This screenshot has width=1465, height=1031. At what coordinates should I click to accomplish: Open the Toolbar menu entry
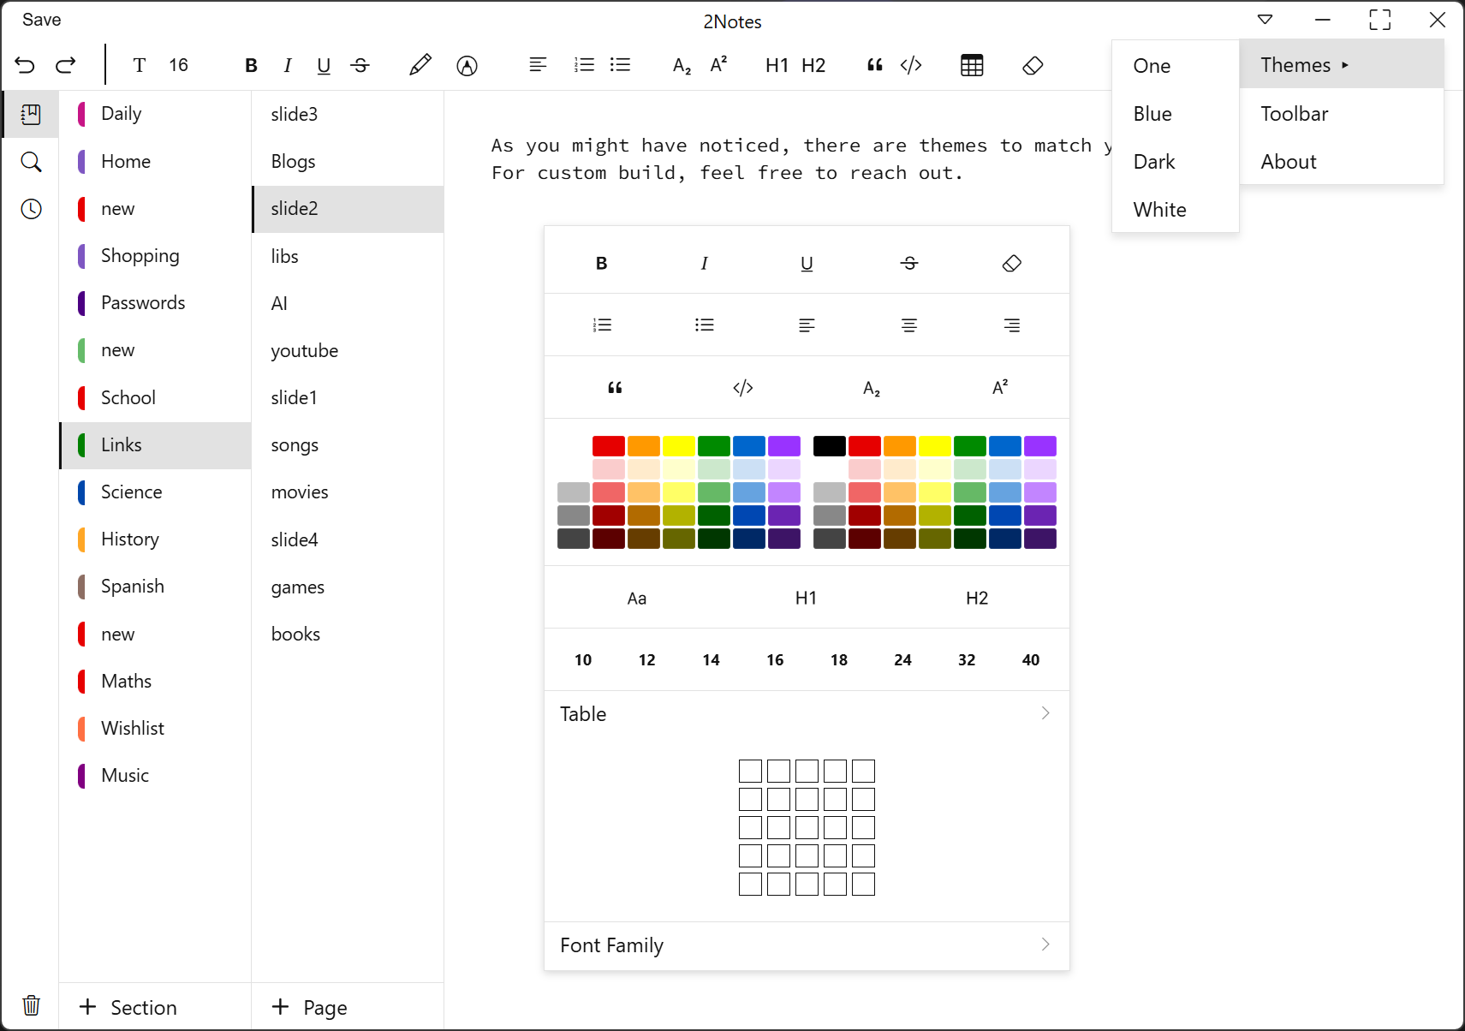[x=1294, y=114]
